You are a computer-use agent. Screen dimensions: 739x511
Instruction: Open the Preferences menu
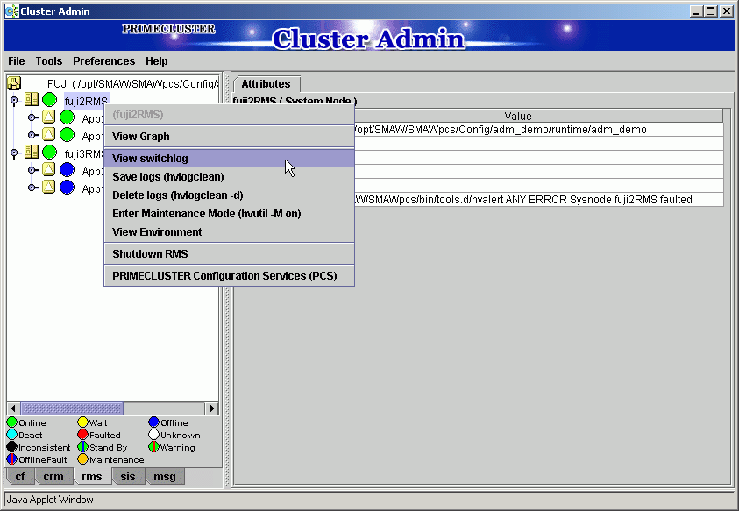tap(103, 61)
